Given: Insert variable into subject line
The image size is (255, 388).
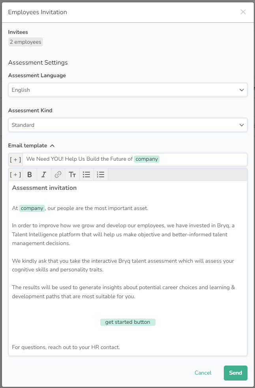Looking at the screenshot, I should click(15, 160).
